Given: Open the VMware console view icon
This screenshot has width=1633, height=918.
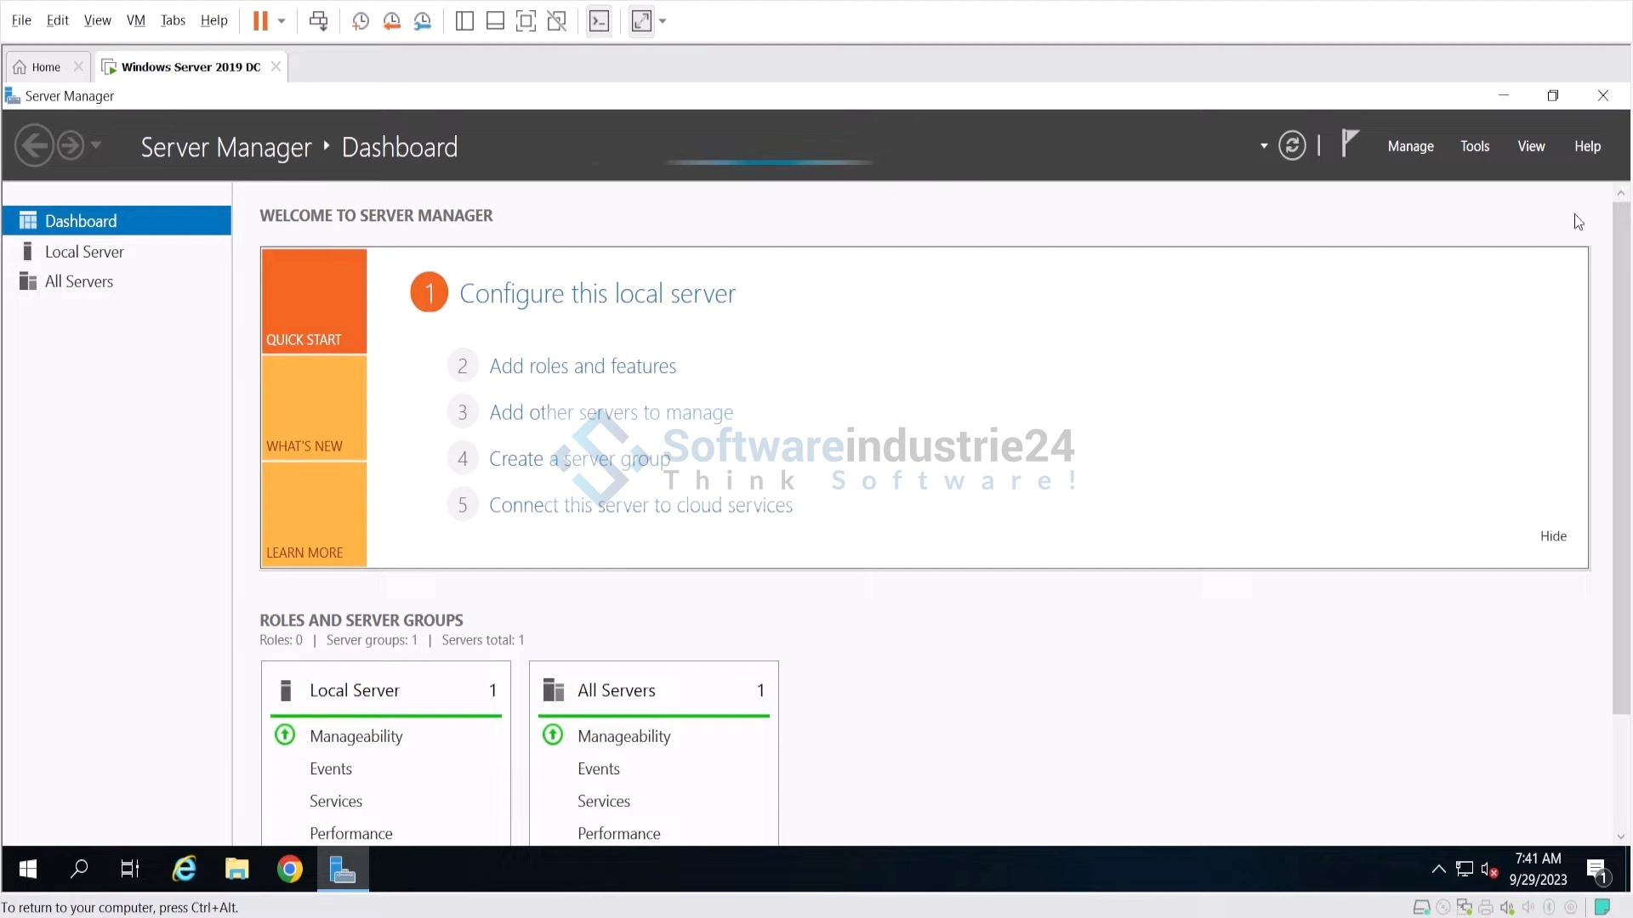Looking at the screenshot, I should tap(599, 21).
